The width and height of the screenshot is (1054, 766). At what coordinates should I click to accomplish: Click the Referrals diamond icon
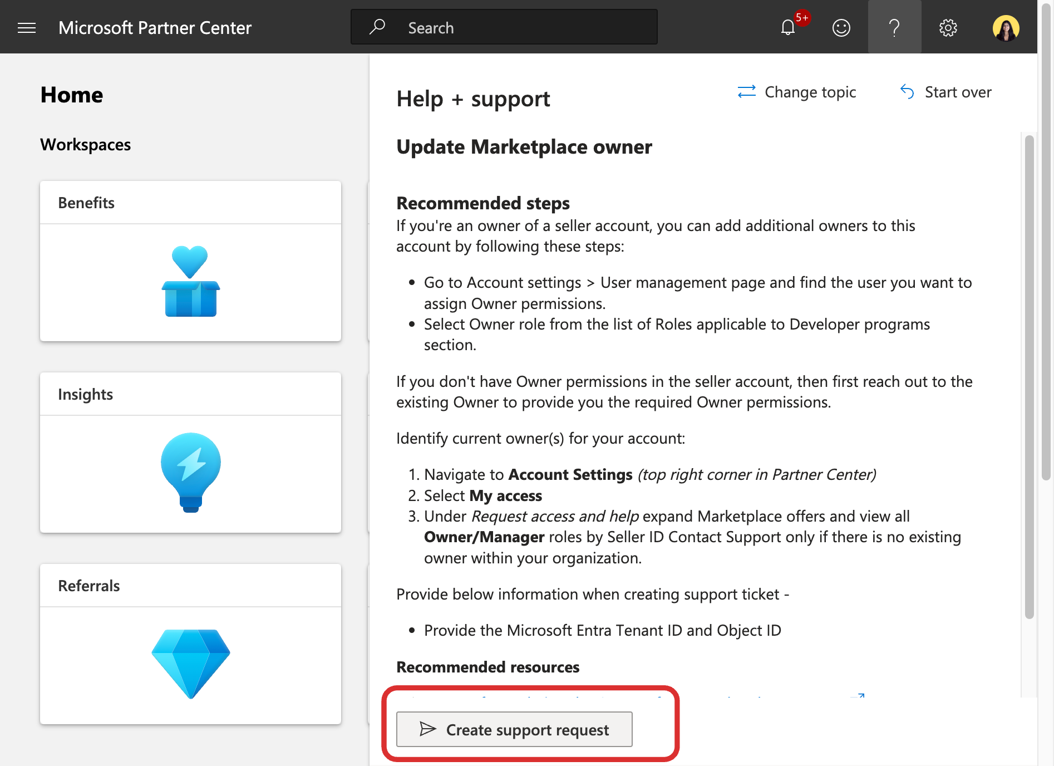tap(190, 664)
